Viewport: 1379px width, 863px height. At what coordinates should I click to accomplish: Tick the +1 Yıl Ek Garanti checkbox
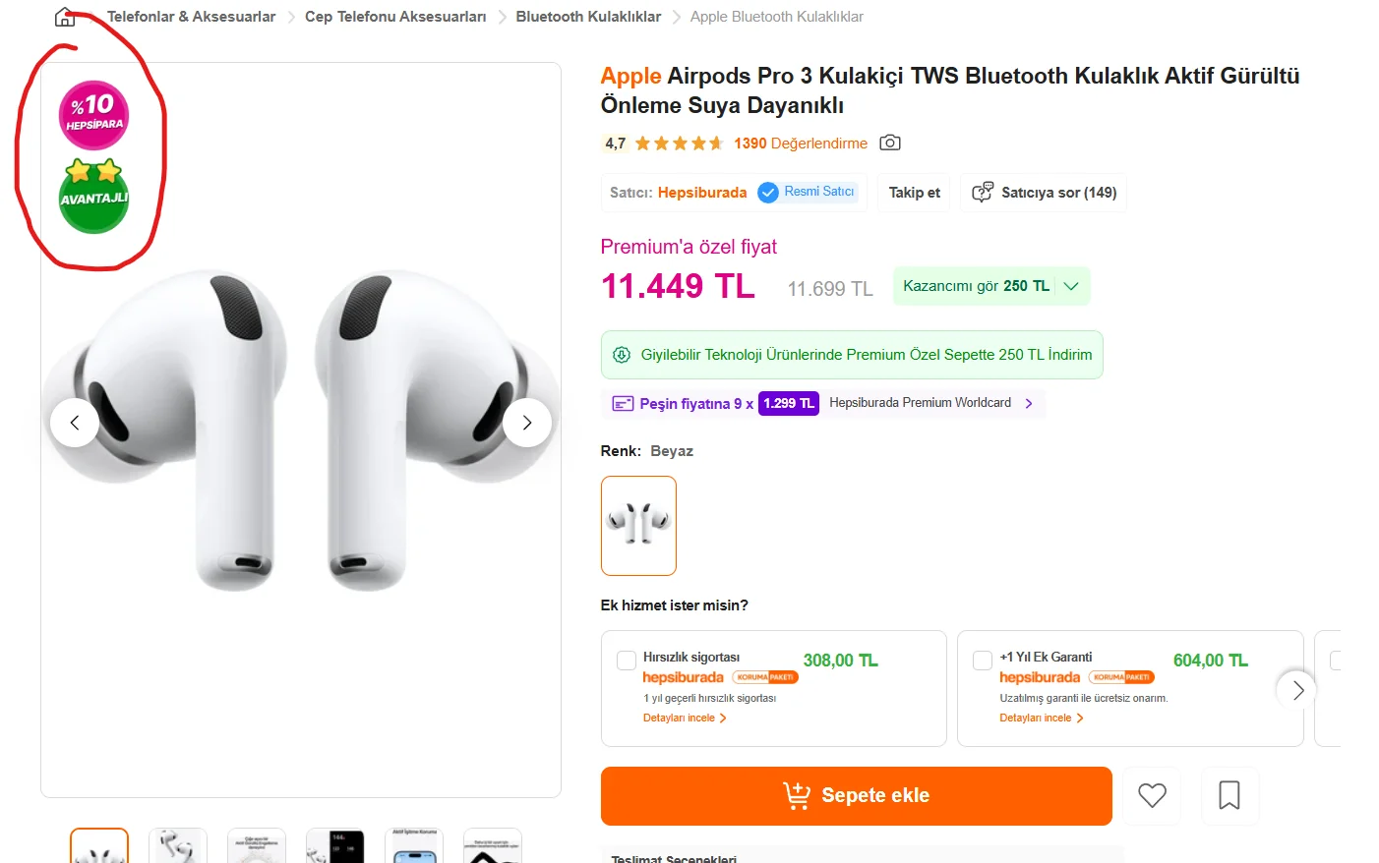click(x=983, y=661)
